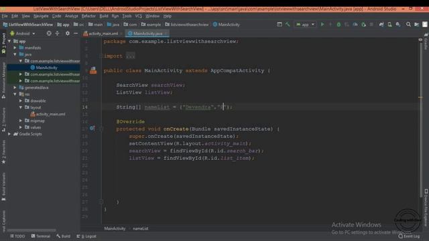
Task: Open the Gradle tool window strip
Action: (426, 41)
